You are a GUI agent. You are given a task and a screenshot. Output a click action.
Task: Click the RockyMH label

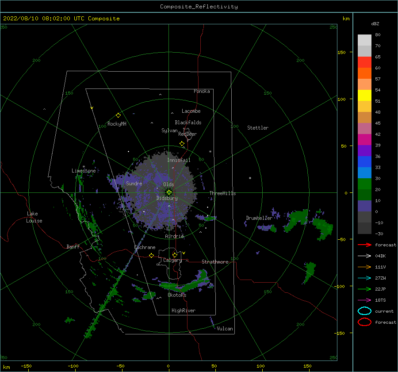click(117, 124)
